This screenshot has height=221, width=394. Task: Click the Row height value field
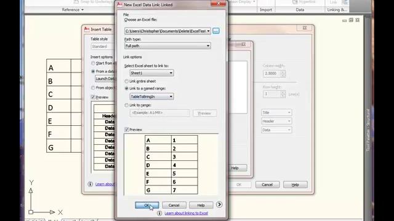271,94
